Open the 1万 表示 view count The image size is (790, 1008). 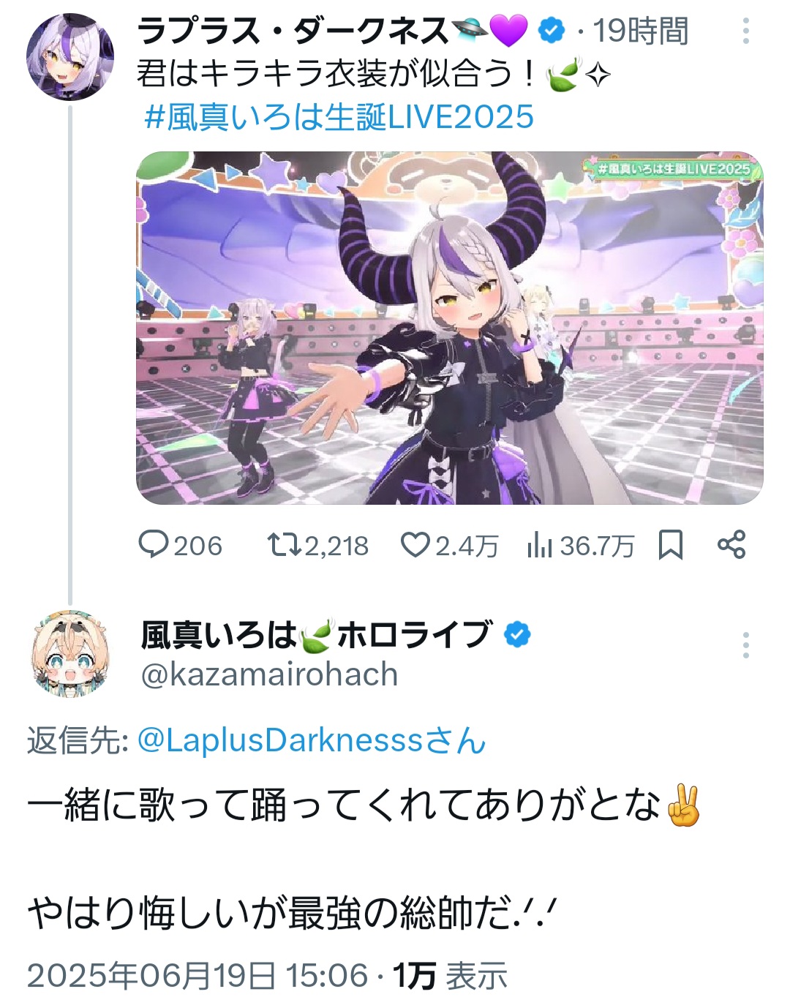point(450,975)
